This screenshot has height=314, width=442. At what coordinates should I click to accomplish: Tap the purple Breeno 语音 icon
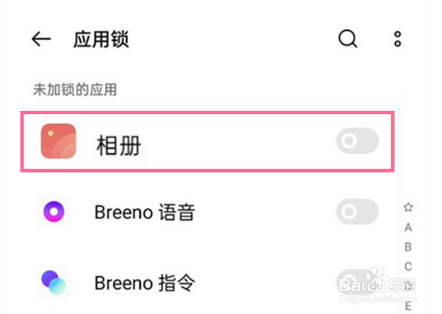(x=54, y=212)
